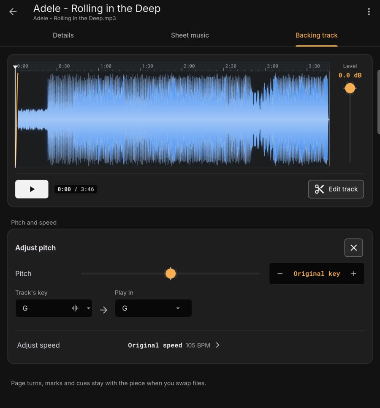Select the Backing track tab
The width and height of the screenshot is (380, 408).
317,35
